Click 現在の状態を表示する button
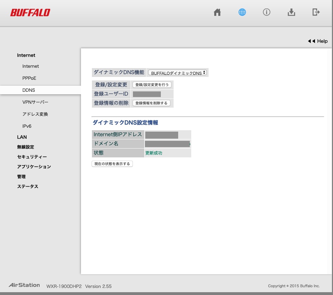Viewport: 333px width, 295px height. (112, 164)
